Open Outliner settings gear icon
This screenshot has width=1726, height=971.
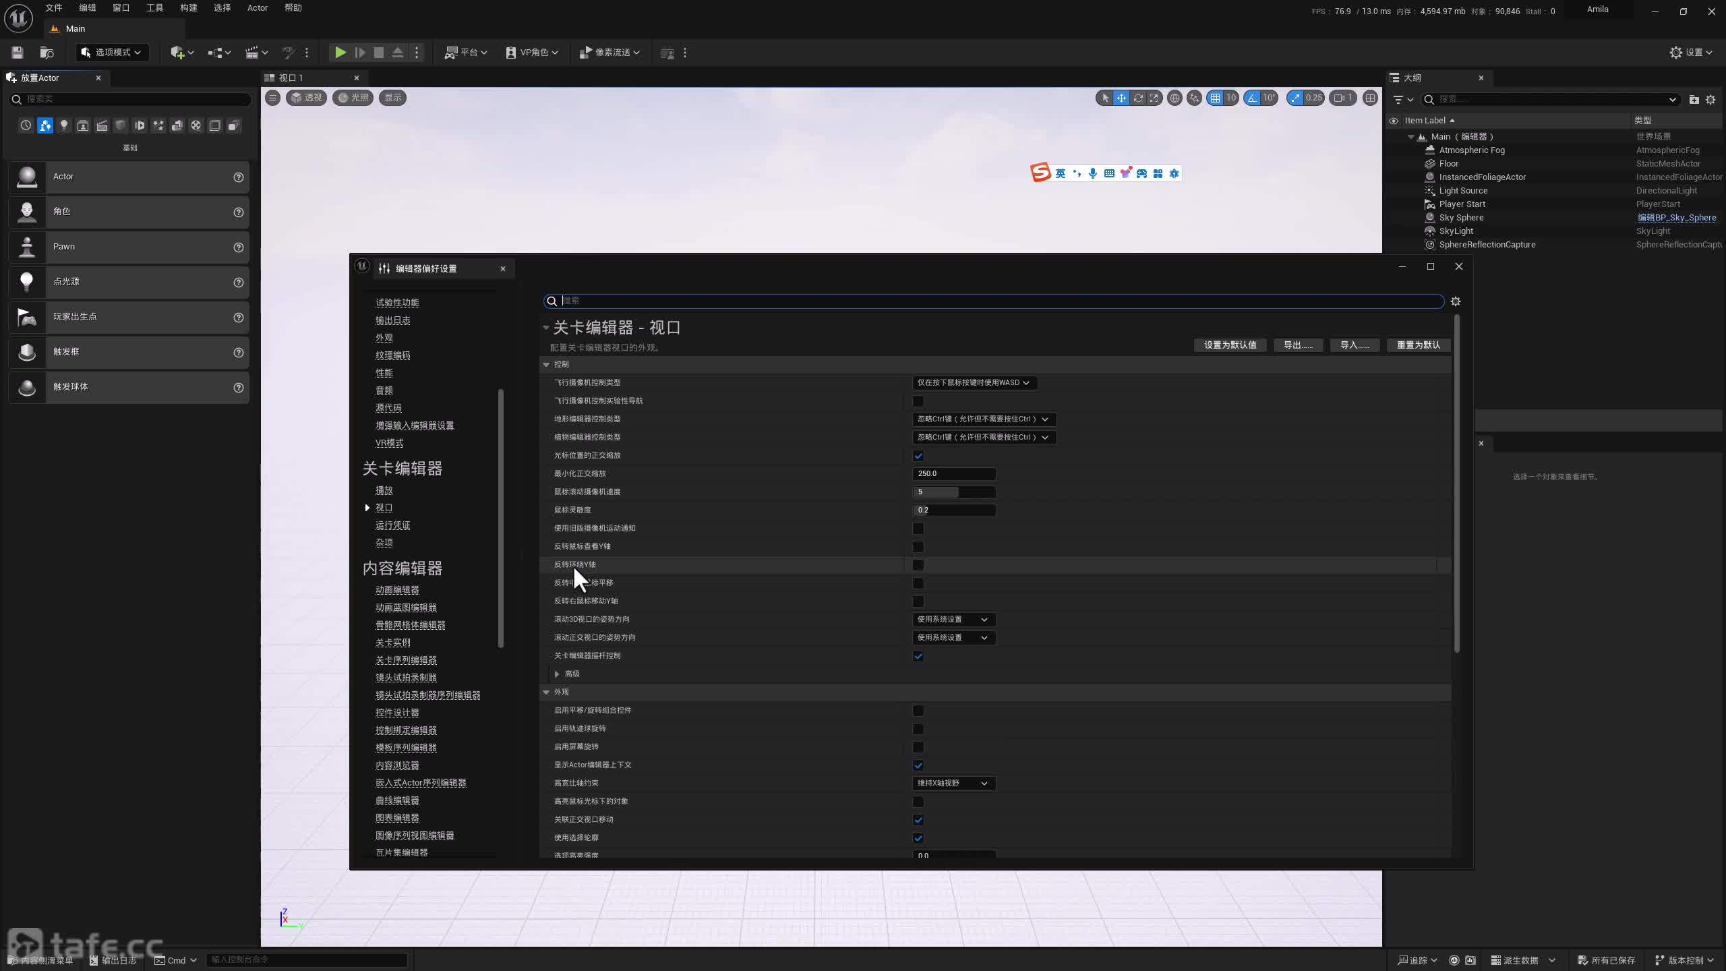(x=1710, y=100)
